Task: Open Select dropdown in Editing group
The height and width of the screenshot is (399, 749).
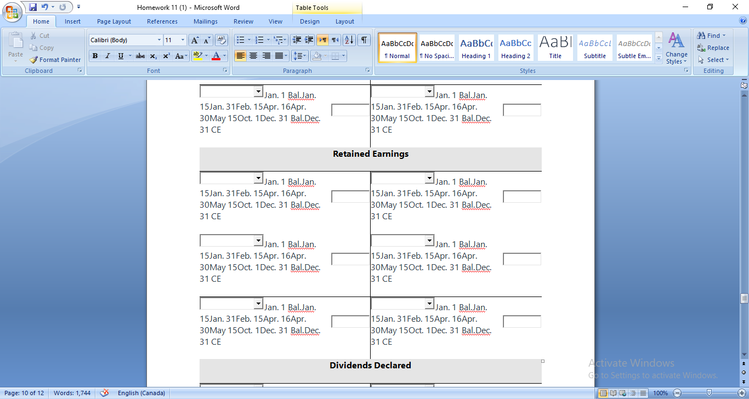Action: (713, 60)
